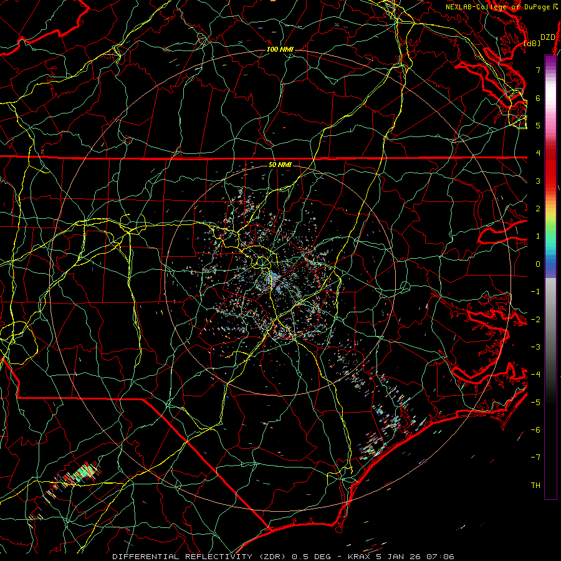561x561 pixels.
Task: Click the scale value -5
Action: pyautogui.click(x=535, y=403)
